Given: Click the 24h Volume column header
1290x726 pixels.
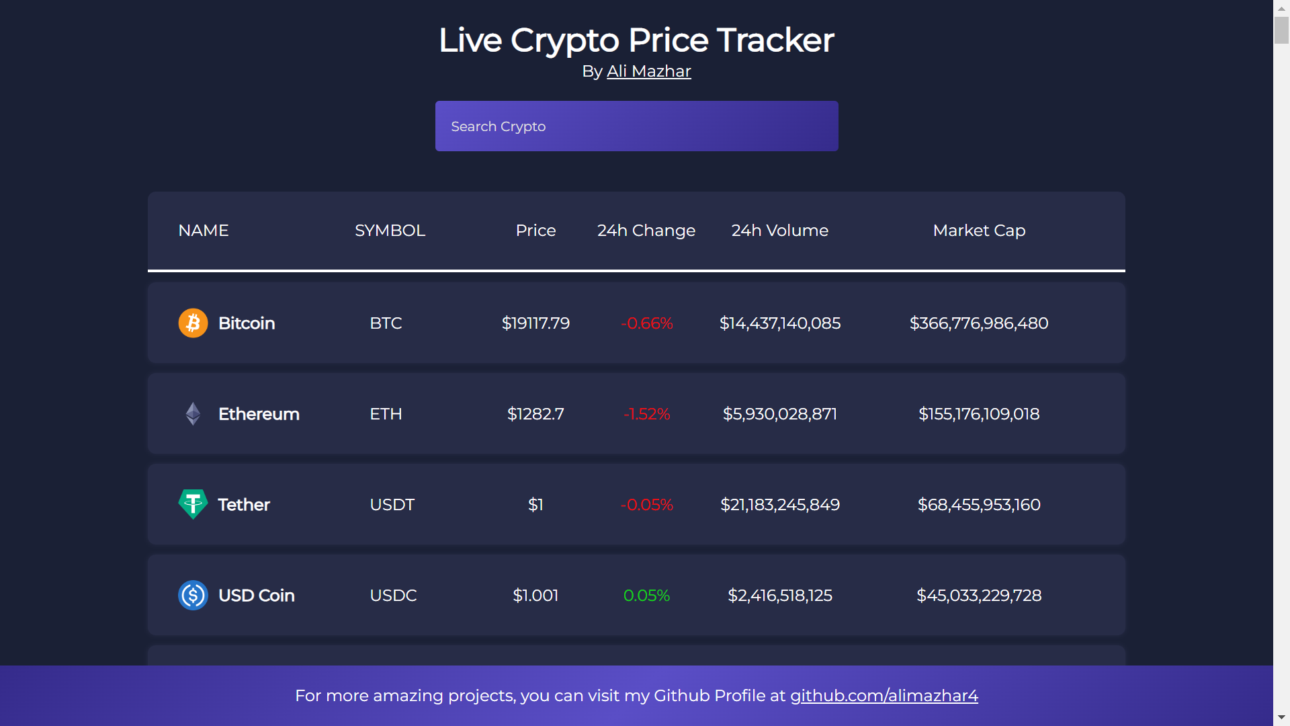Looking at the screenshot, I should [x=779, y=230].
